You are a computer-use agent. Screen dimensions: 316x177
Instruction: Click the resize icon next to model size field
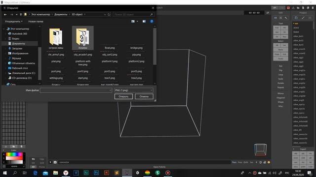[268, 13]
